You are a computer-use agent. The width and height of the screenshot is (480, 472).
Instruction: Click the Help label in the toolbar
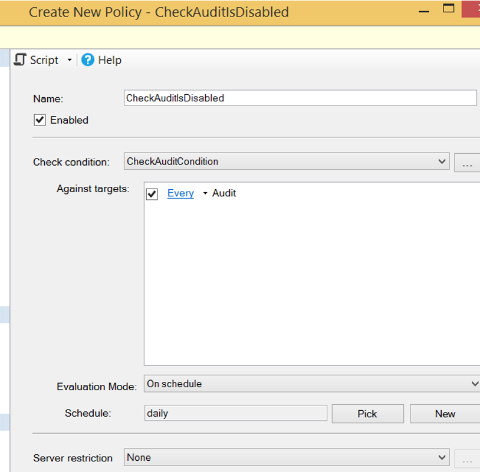click(110, 60)
